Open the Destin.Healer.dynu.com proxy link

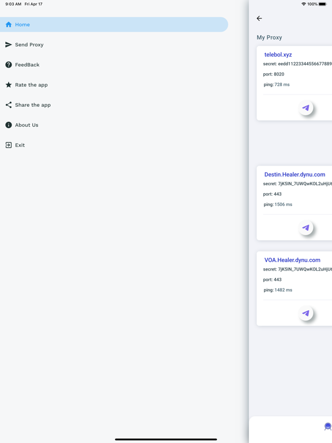click(295, 174)
